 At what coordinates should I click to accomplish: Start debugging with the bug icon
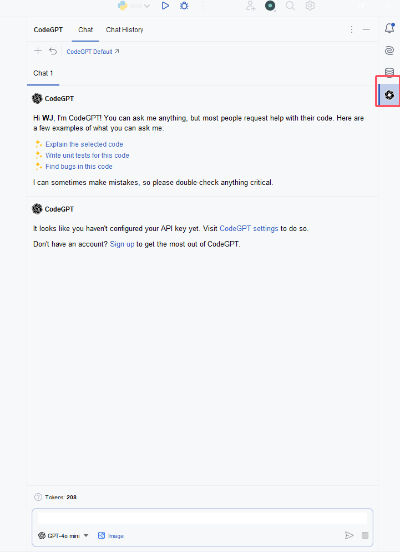click(x=184, y=6)
